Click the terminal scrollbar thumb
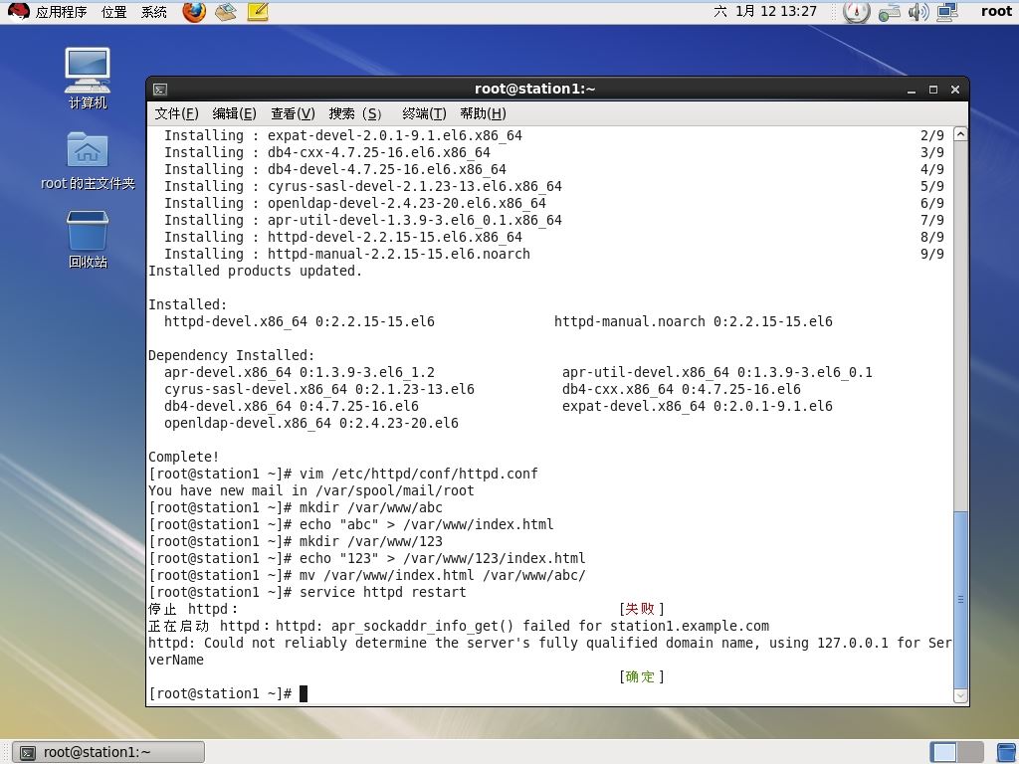The height and width of the screenshot is (764, 1019). pos(960,599)
